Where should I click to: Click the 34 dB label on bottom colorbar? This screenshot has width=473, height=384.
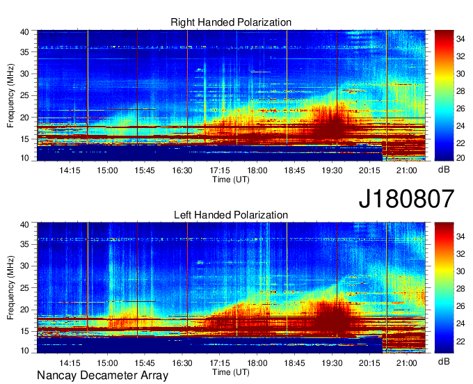460,237
